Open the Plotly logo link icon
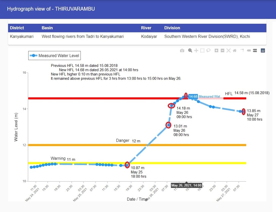The width and height of the screenshot is (276, 212). (263, 50)
